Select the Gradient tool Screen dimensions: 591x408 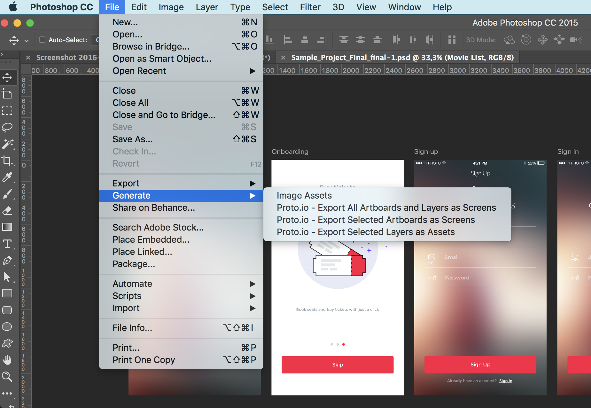7,227
